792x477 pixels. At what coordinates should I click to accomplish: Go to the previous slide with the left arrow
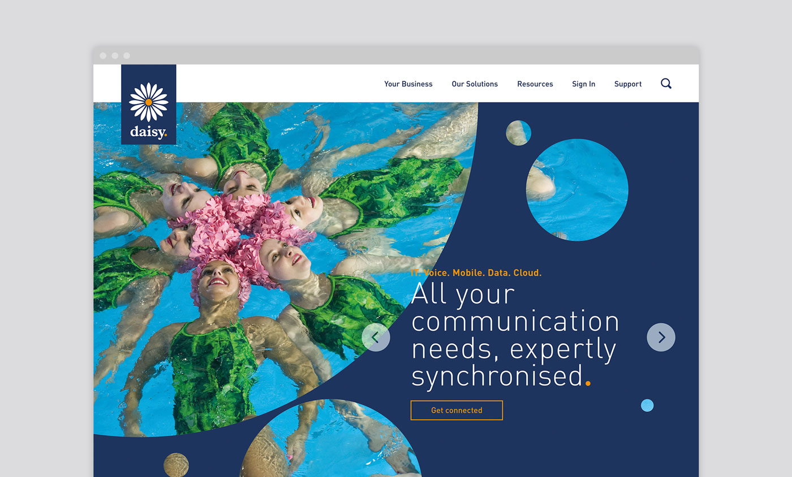click(x=376, y=337)
